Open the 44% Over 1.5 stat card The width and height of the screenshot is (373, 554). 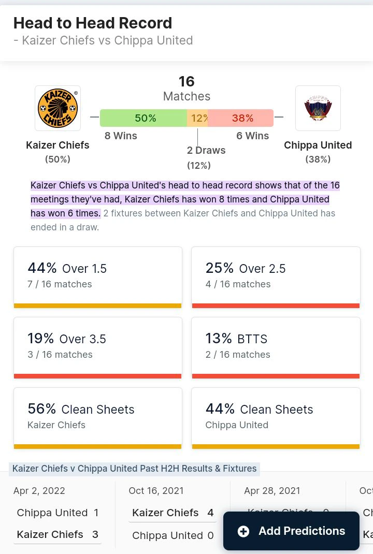click(97, 278)
